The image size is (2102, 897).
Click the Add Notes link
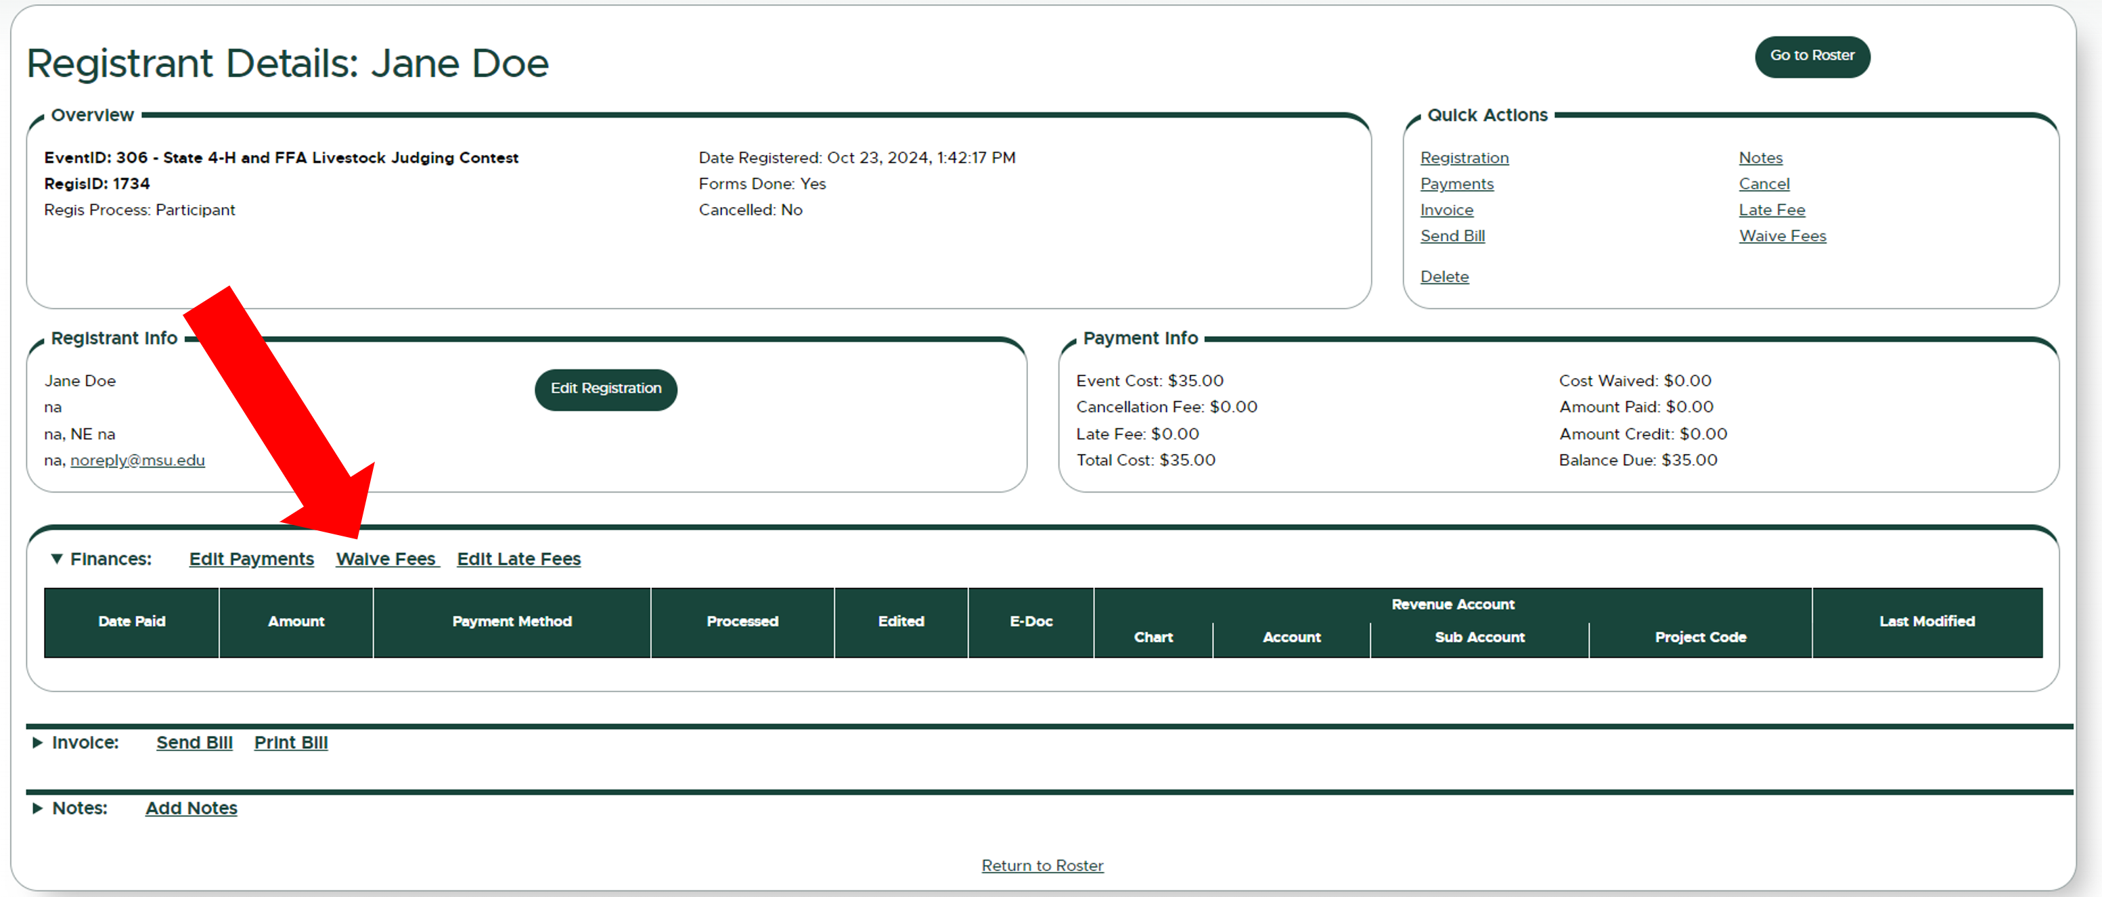click(191, 808)
